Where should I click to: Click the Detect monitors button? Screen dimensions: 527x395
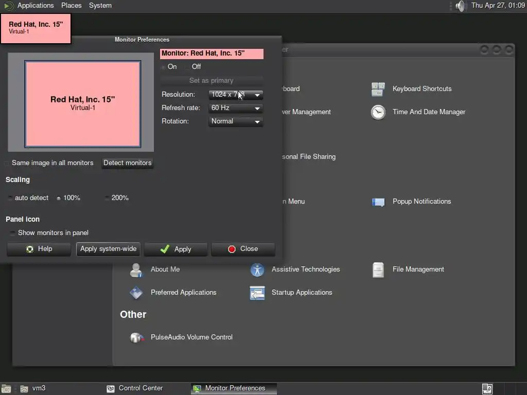128,163
